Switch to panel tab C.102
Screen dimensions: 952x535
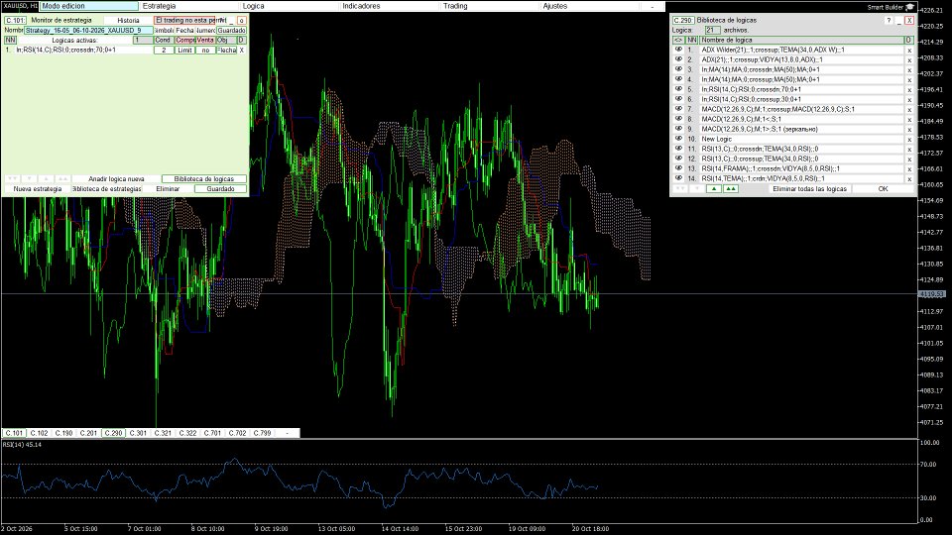point(39,433)
